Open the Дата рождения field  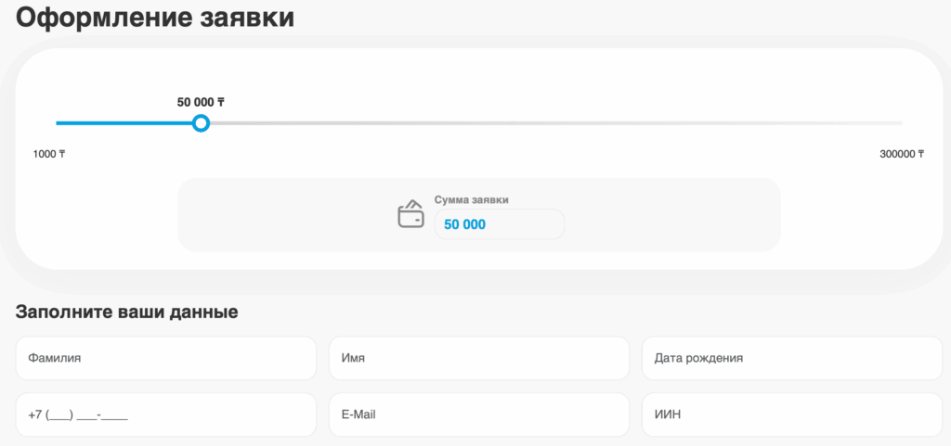(x=791, y=358)
